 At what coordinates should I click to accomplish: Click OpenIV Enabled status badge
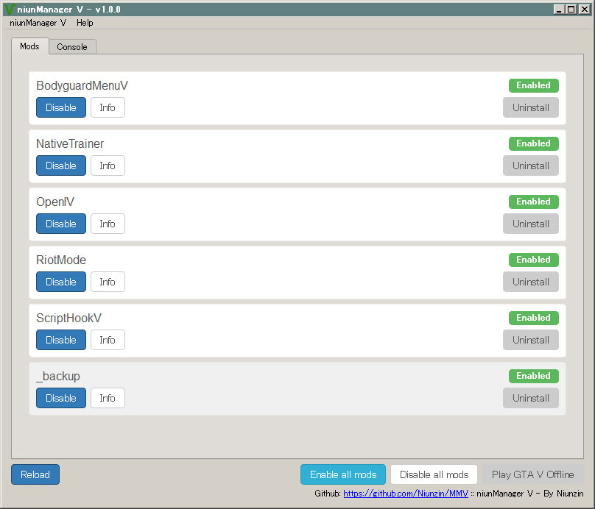534,202
